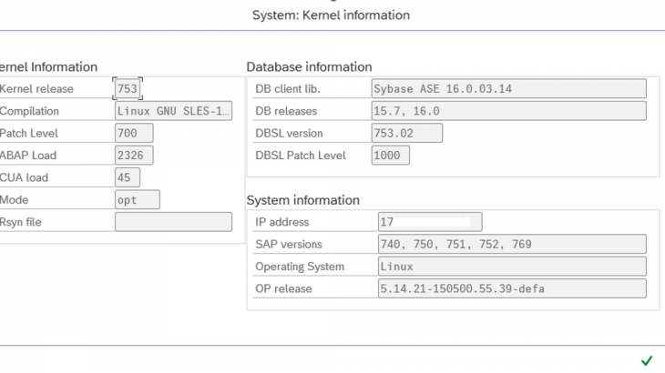Select the DBSL version field showing 753.02

407,134
